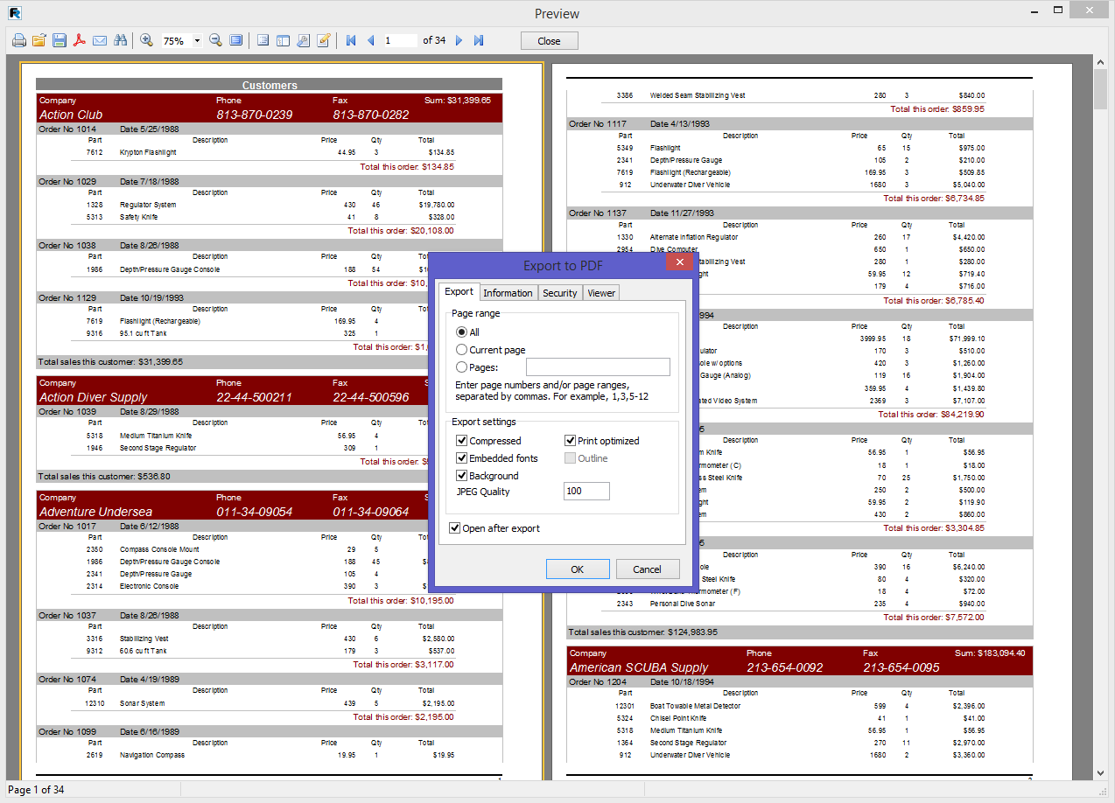Click 'Page 1 of 34' in status bar
This screenshot has width=1115, height=803.
(36, 790)
